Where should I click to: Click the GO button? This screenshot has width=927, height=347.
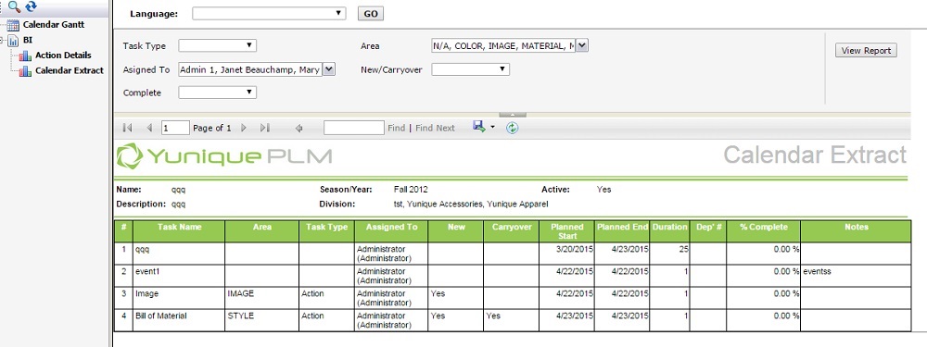point(371,14)
